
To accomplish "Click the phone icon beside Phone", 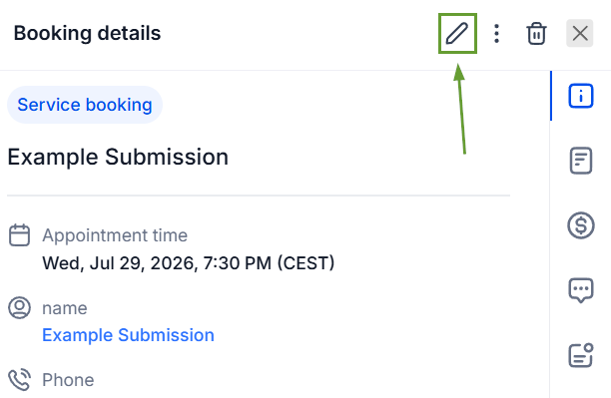I will [x=20, y=380].
